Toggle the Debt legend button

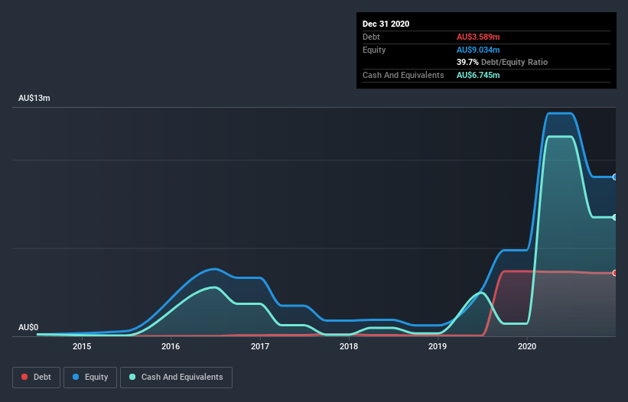[x=36, y=378]
